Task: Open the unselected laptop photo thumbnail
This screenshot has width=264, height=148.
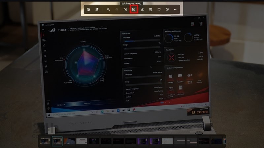Action: point(45,141)
